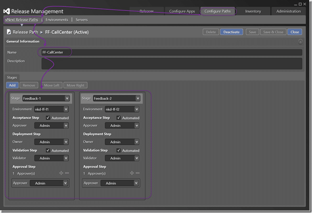This screenshot has width=312, height=213.
Task: Open the vNext Release Paths link
Action: tap(22, 20)
